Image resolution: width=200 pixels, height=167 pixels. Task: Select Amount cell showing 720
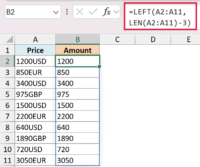[x=78, y=149]
